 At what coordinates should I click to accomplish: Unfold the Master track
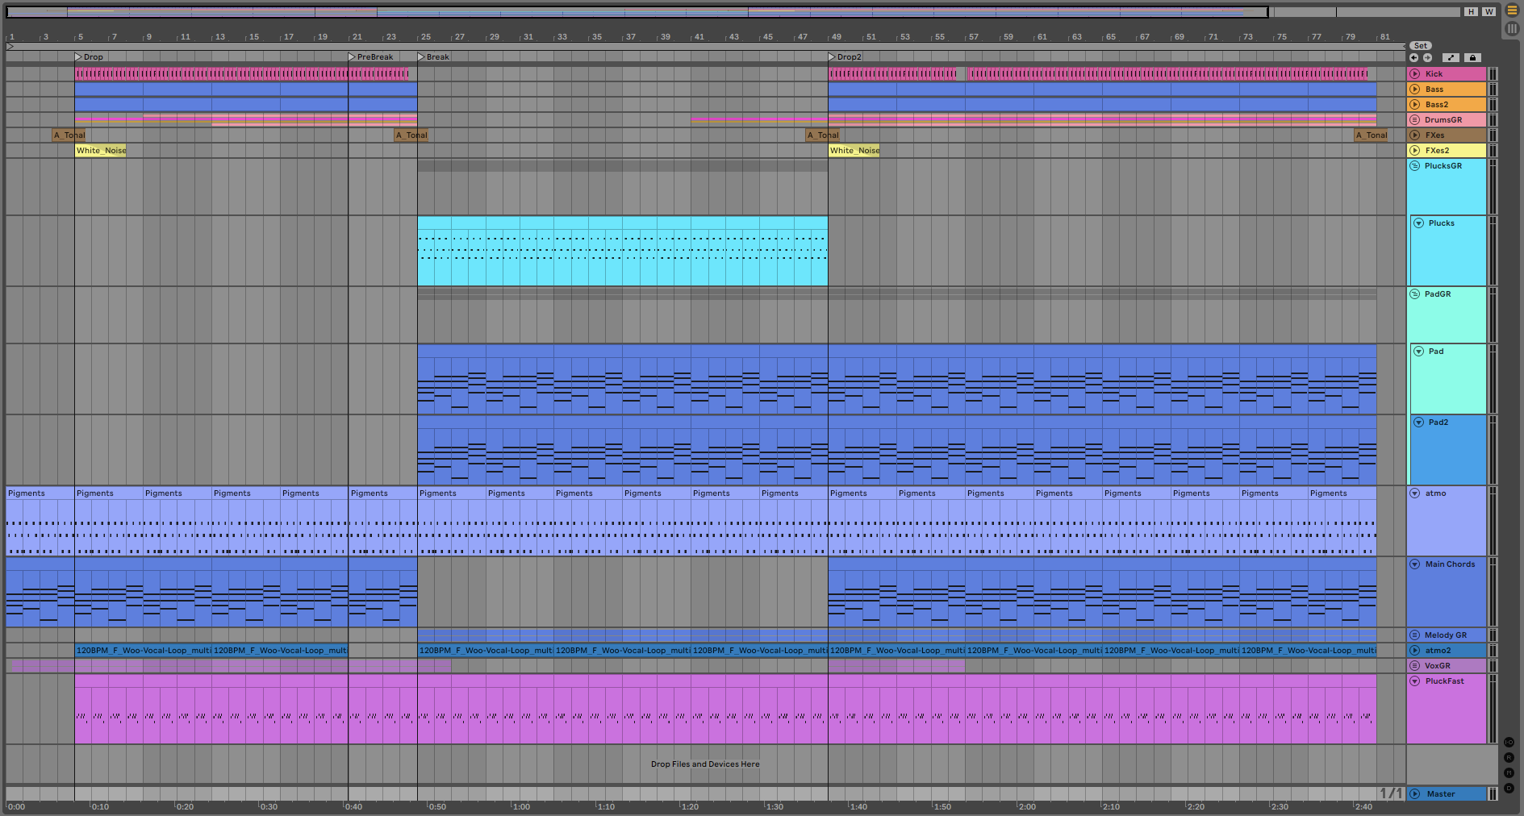click(x=1415, y=794)
